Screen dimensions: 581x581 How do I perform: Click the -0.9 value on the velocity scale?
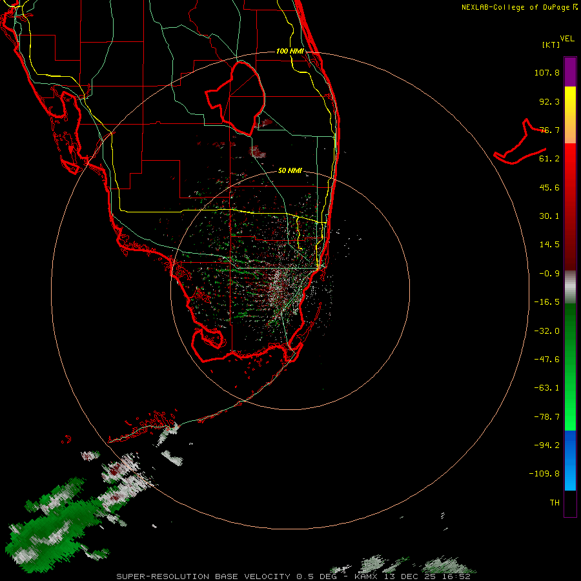pos(549,274)
